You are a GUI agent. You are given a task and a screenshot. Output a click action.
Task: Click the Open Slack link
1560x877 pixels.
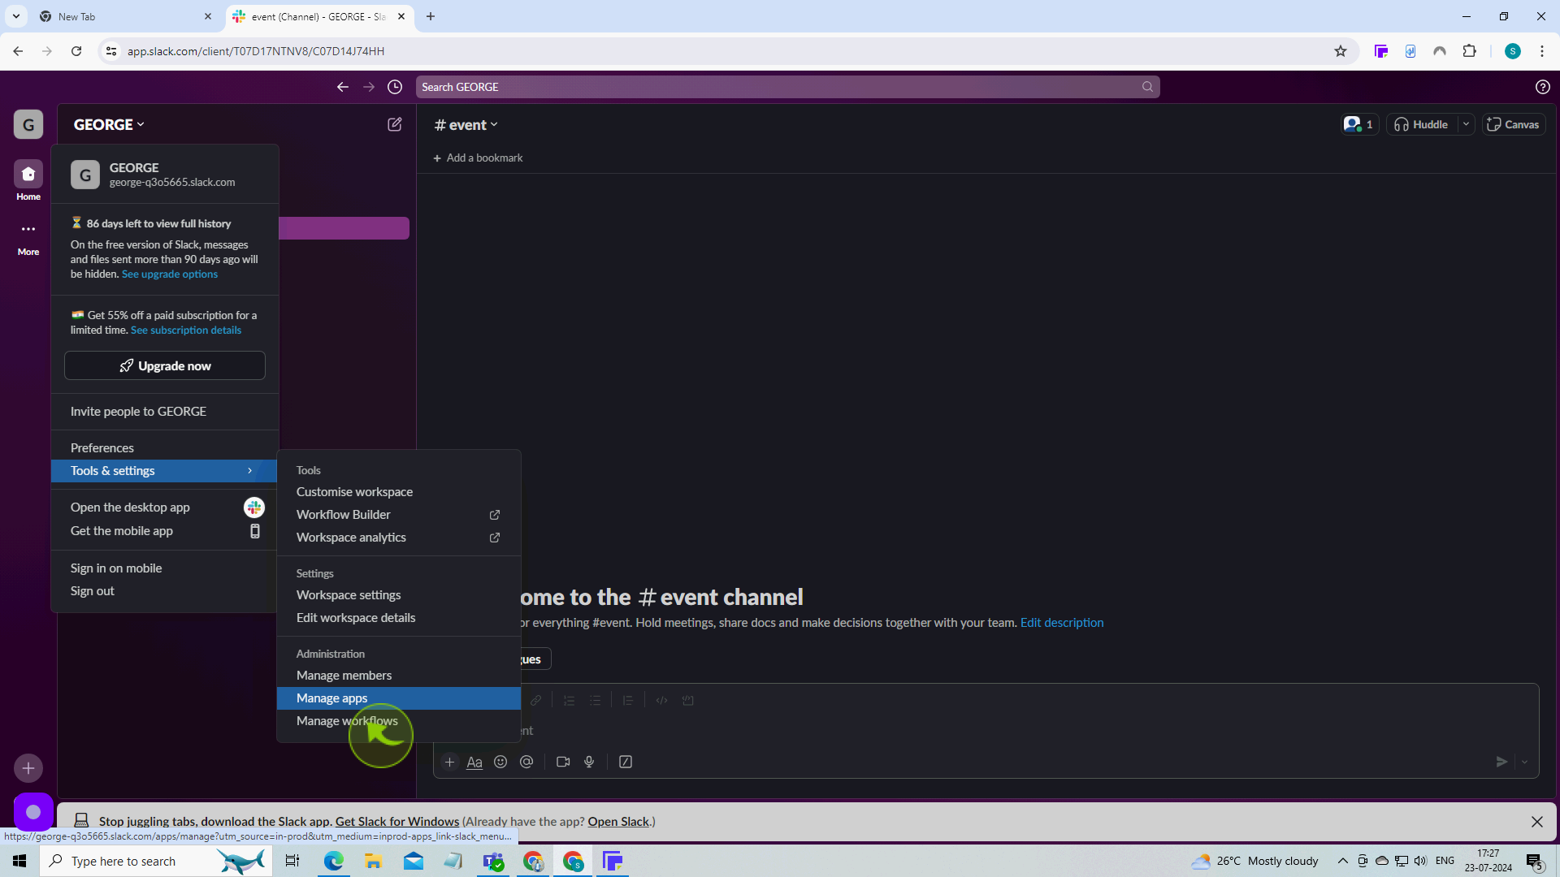618,822
